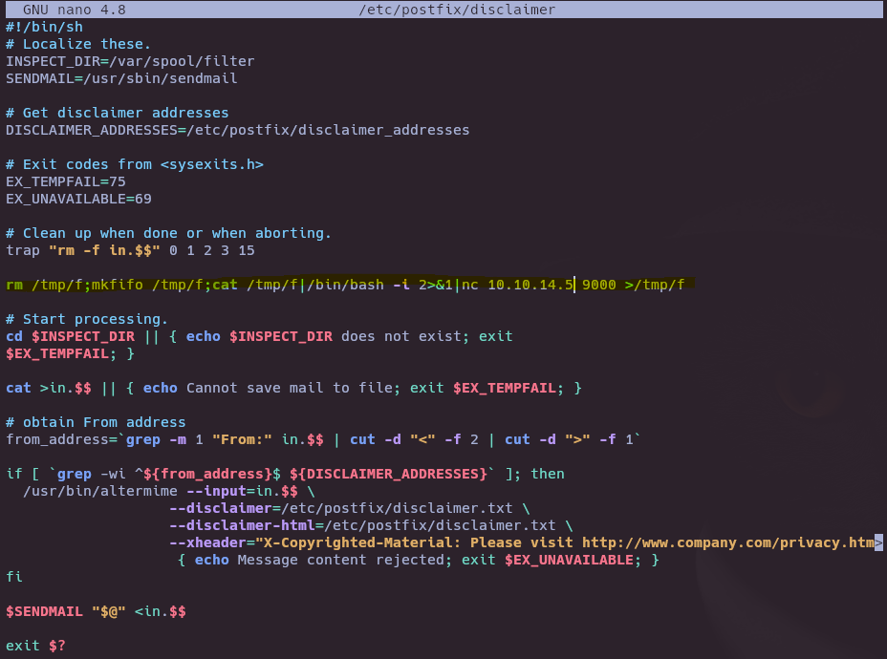Click the '/usr/bin/altermime' command
Viewport: 887px width, 659px height.
(100, 491)
